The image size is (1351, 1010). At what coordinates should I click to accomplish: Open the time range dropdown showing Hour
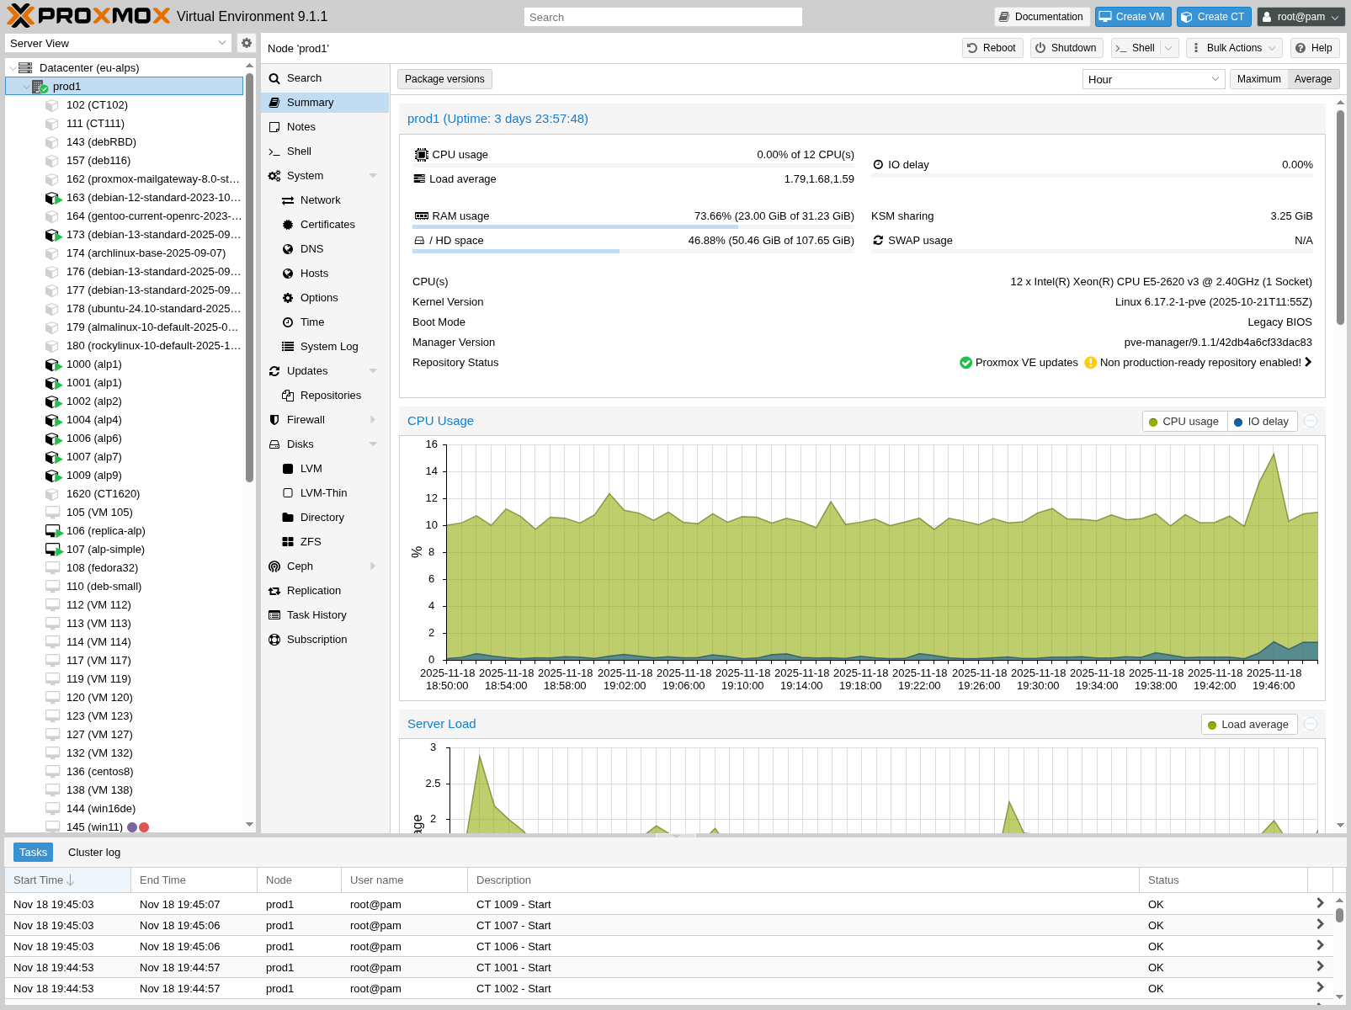(1152, 78)
